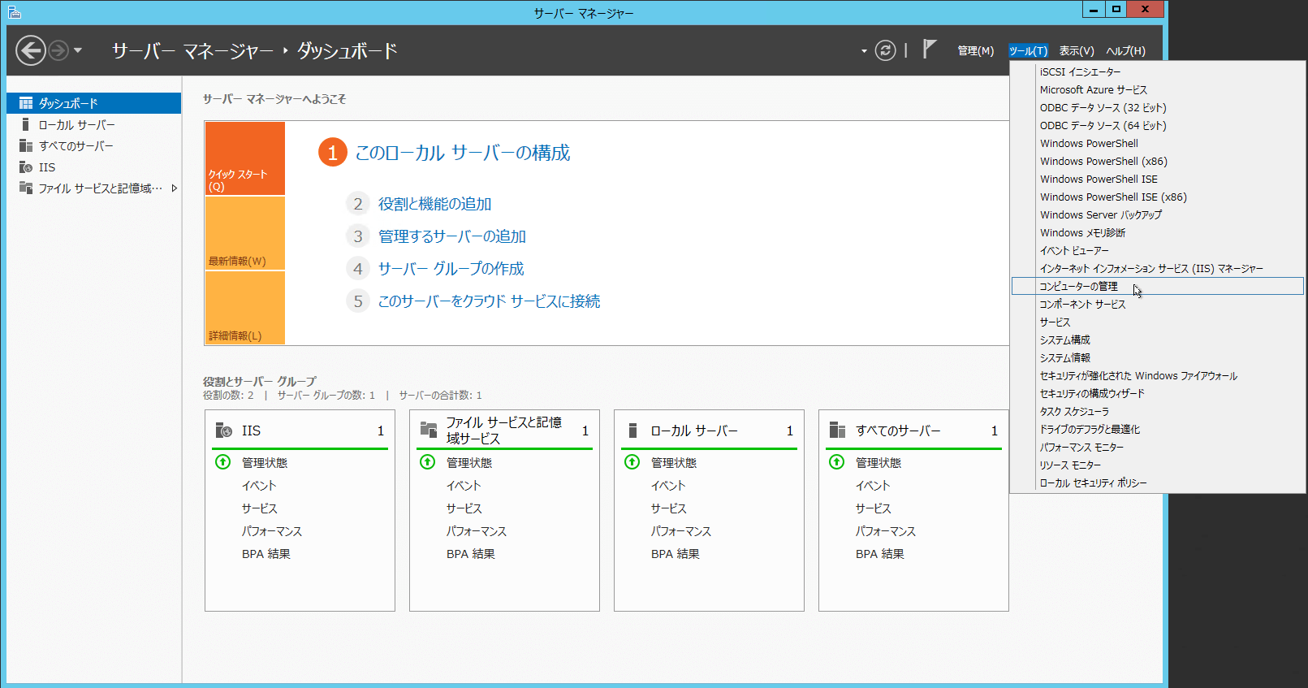Open the ヘルプ(H) menu
Screen dimensions: 1308x688
point(1125,50)
